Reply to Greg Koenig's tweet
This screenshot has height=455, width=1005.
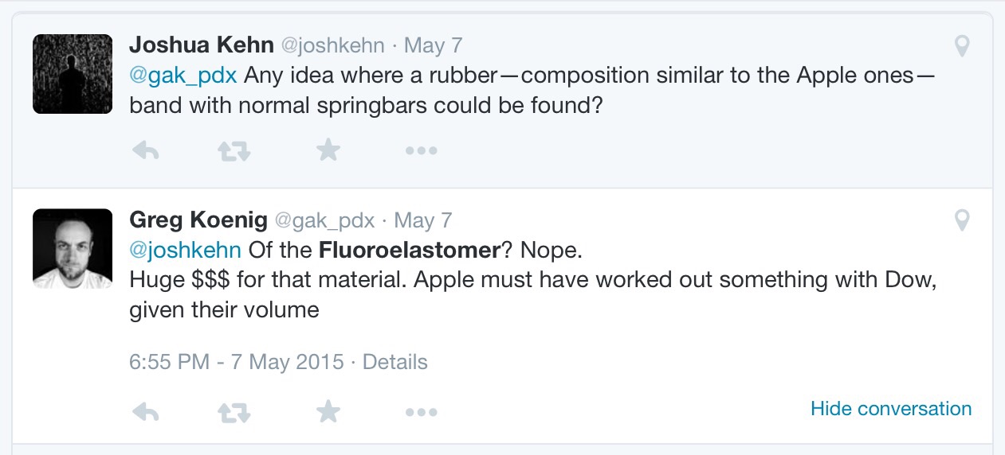146,411
